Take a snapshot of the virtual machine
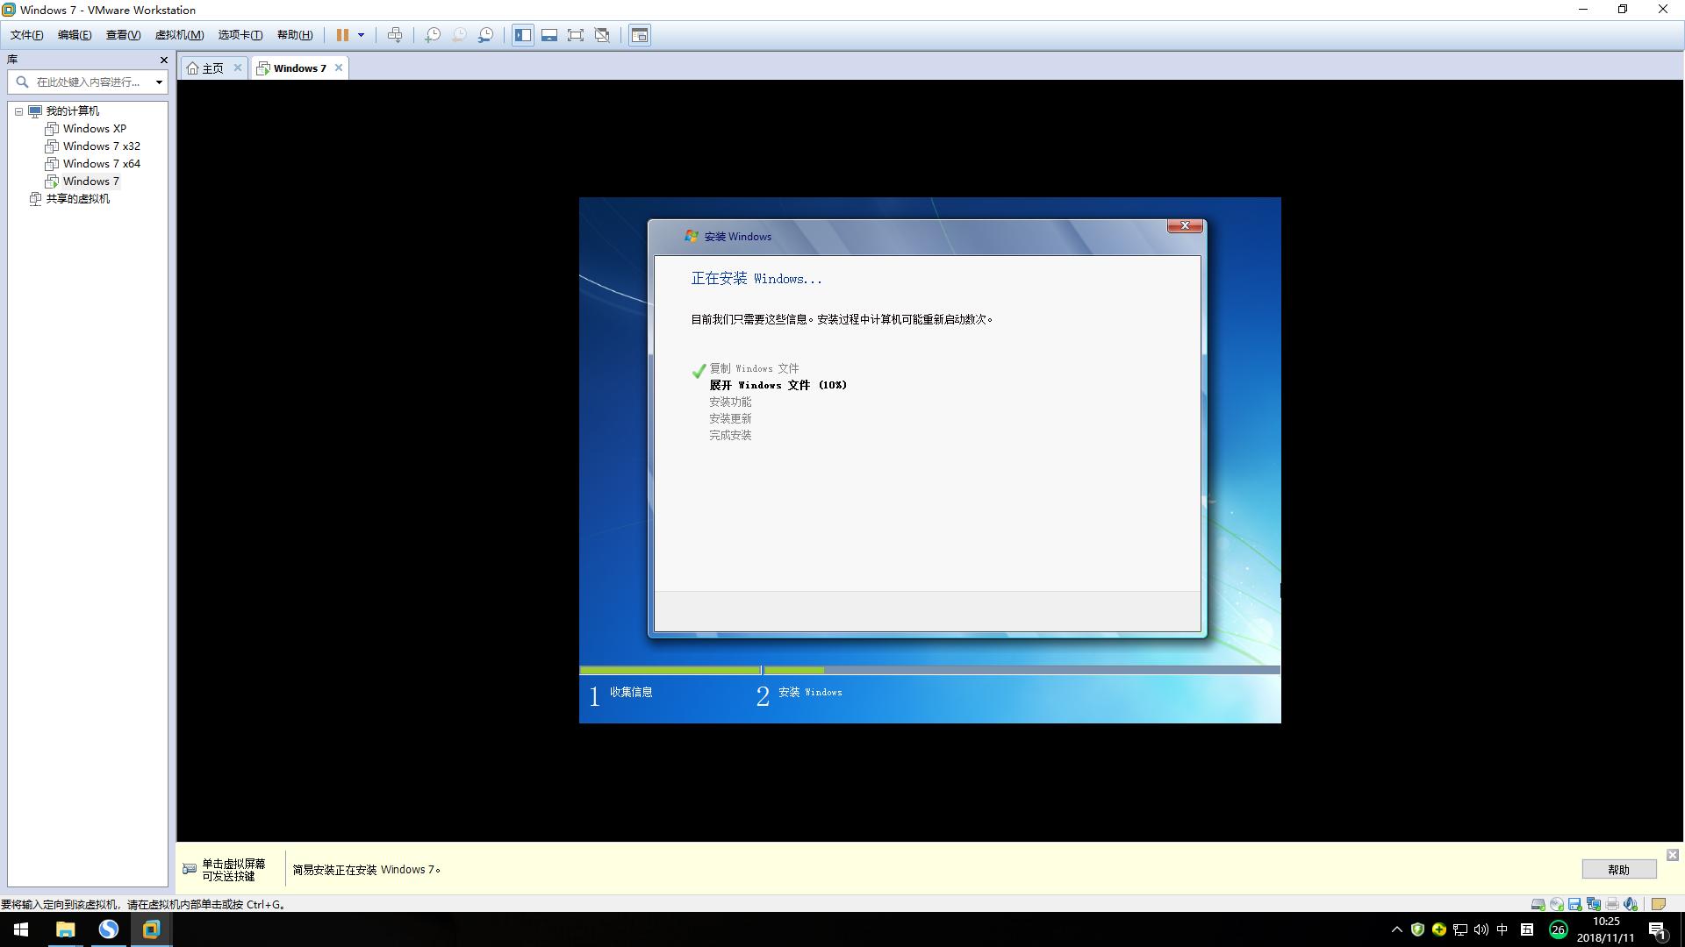Image resolution: width=1685 pixels, height=947 pixels. 433,35
